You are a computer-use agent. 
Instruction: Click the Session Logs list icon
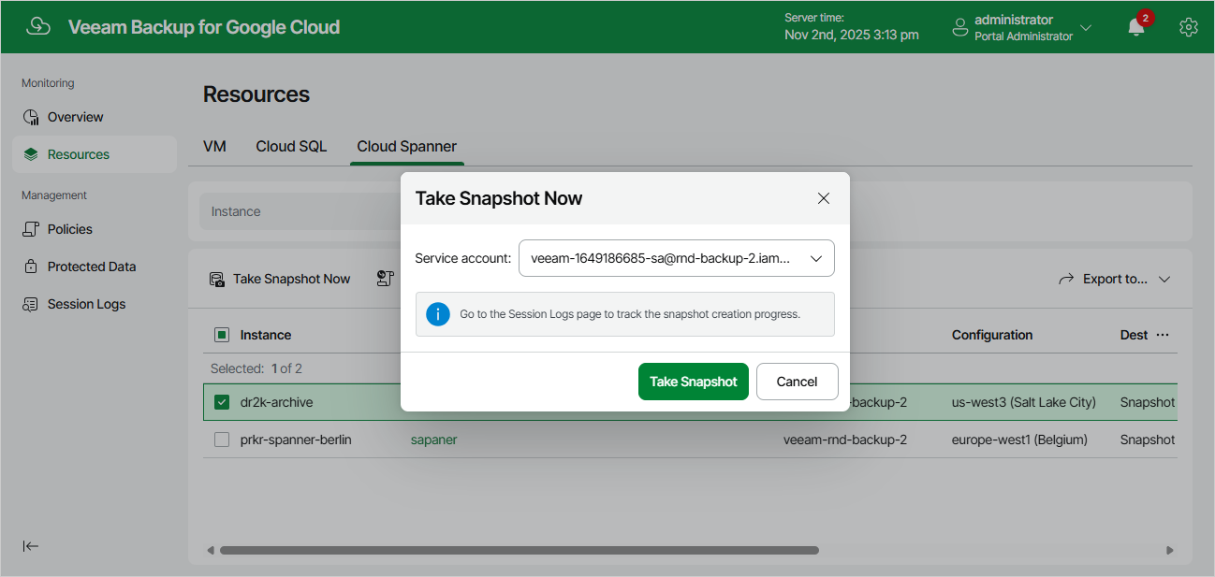31,304
